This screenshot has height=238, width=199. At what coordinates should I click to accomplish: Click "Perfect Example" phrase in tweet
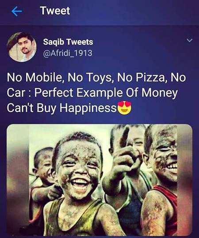click(x=78, y=93)
